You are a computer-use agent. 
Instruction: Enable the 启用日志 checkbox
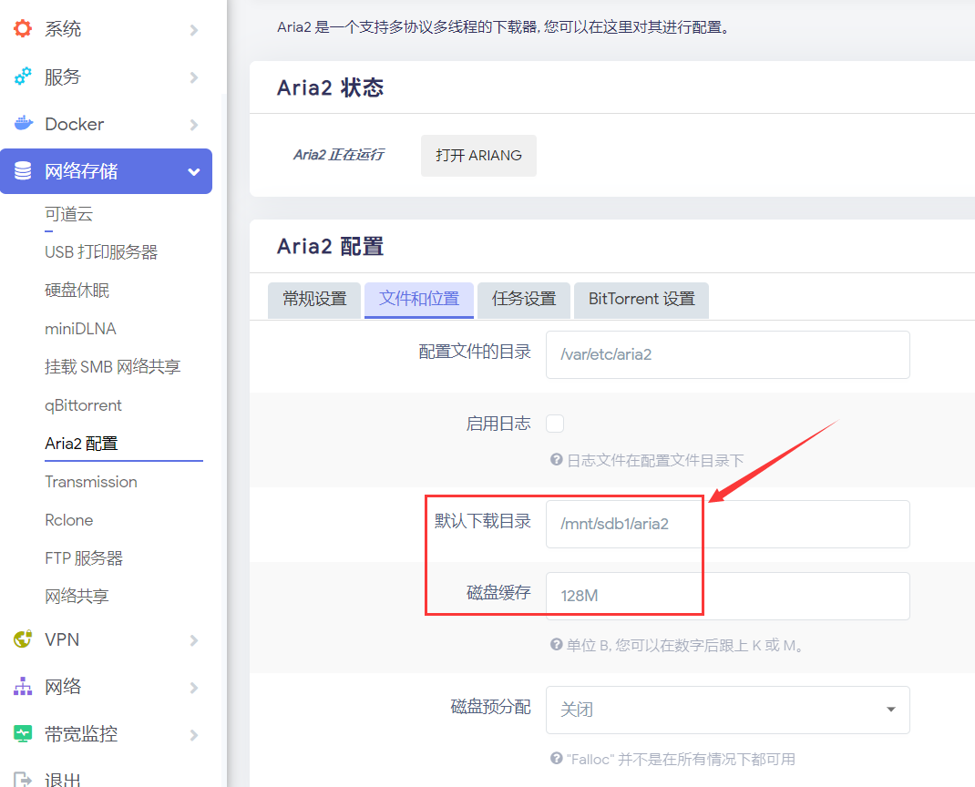(x=555, y=424)
